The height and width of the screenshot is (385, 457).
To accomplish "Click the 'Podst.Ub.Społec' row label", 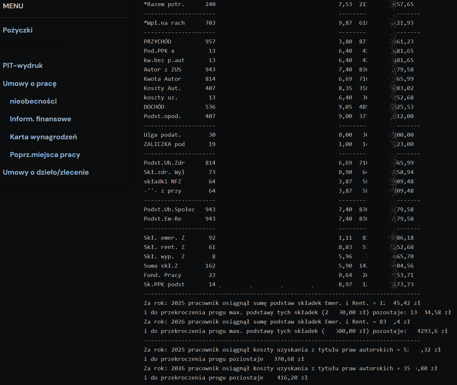I will [x=169, y=209].
